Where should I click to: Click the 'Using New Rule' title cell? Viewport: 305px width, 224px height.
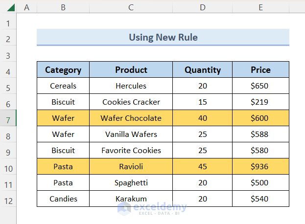163,37
